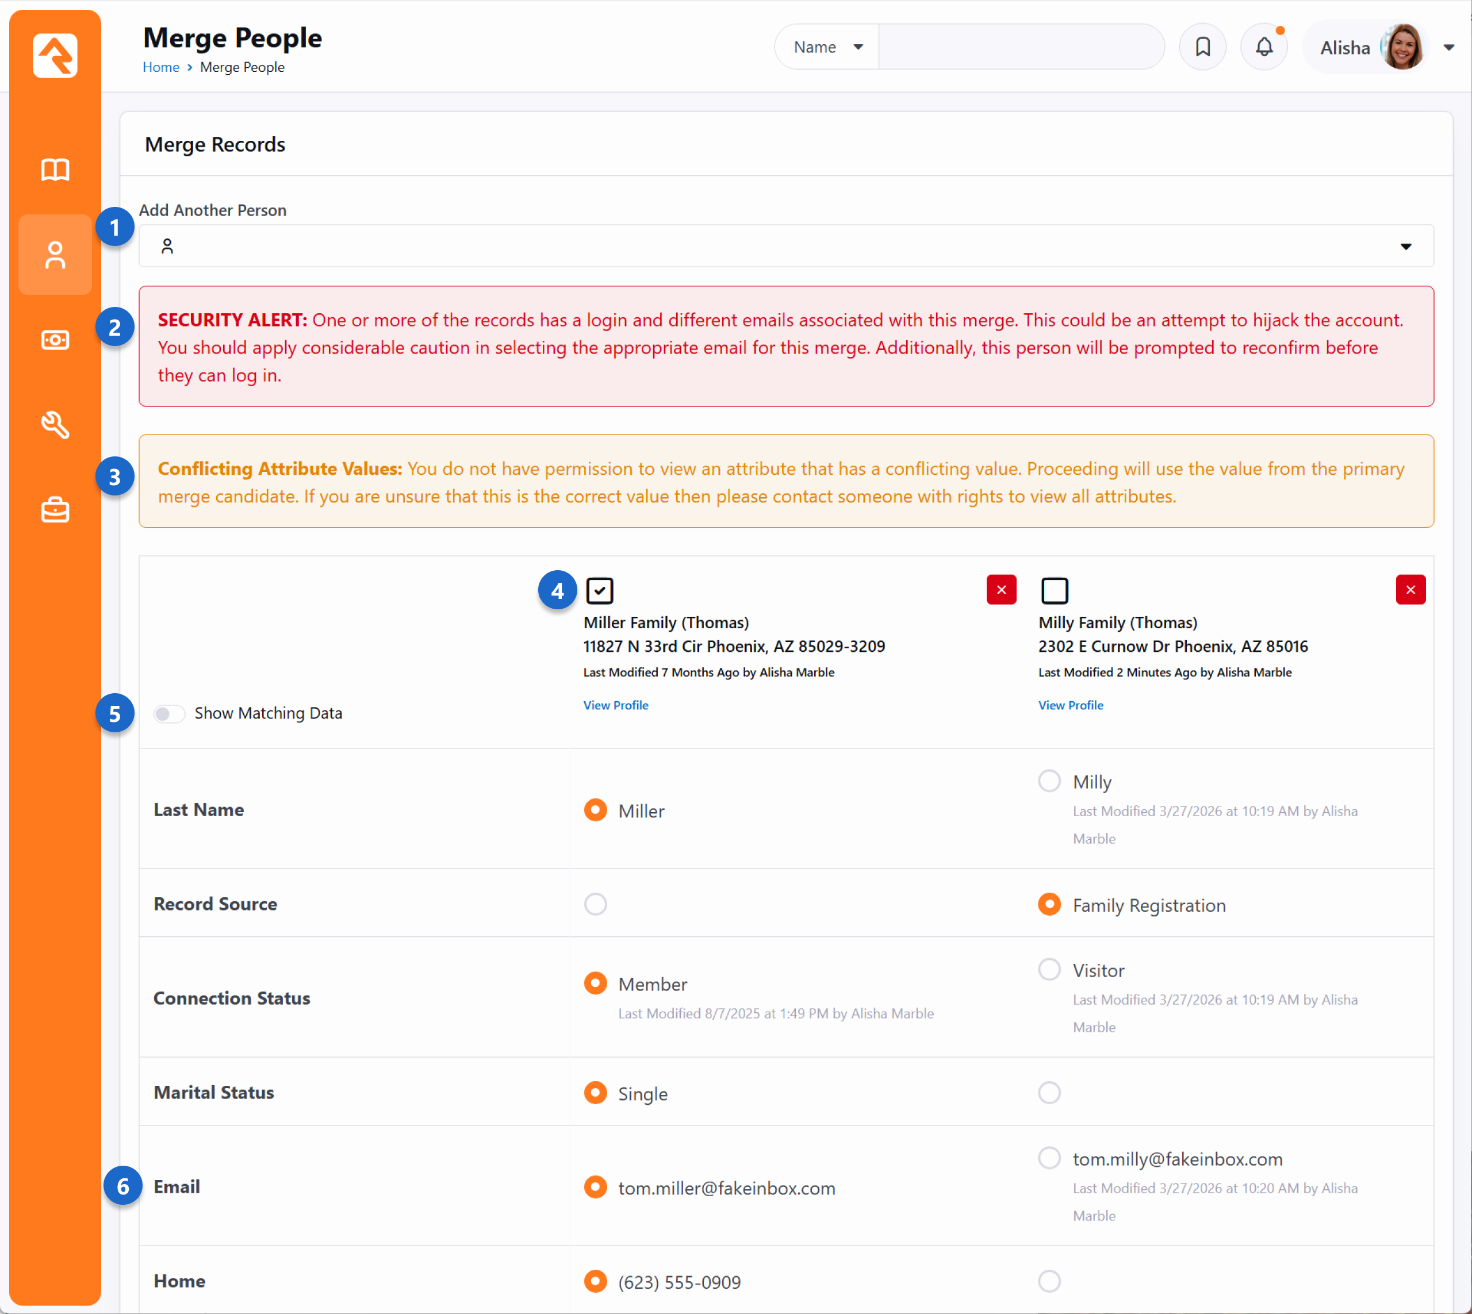Select Visitor connection status option

click(1049, 969)
